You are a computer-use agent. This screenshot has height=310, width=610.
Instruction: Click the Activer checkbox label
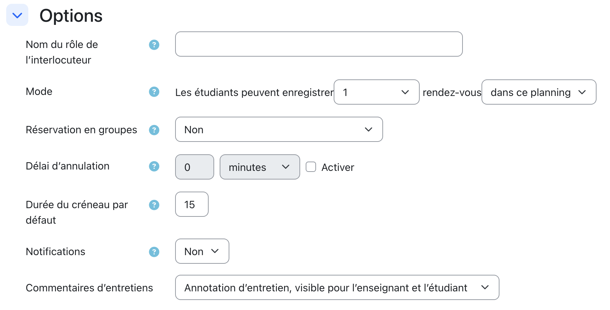(337, 167)
